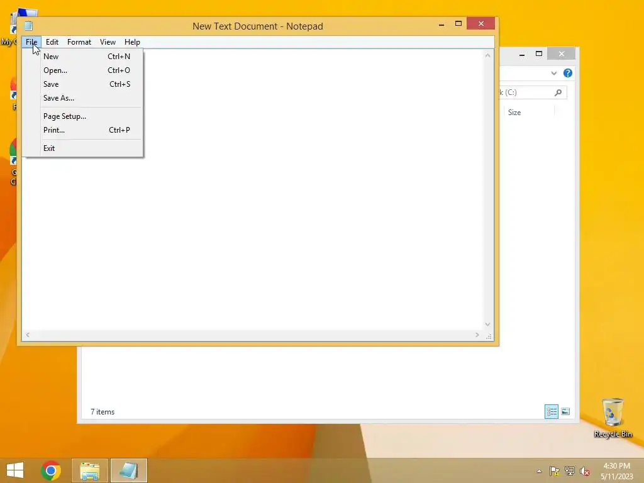Click the taskbar clock and date
The height and width of the screenshot is (483, 644).
pyautogui.click(x=616, y=471)
